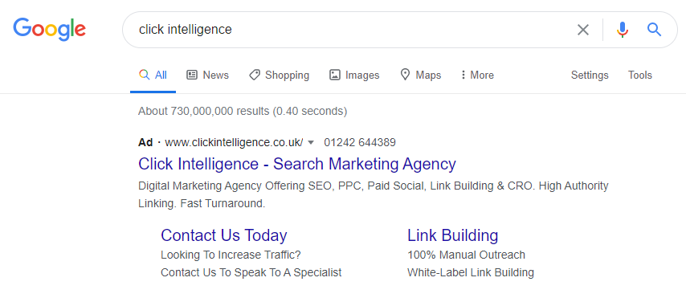Screen dimensions: 686x298
Task: Click the Google logo
Action: [50, 30]
